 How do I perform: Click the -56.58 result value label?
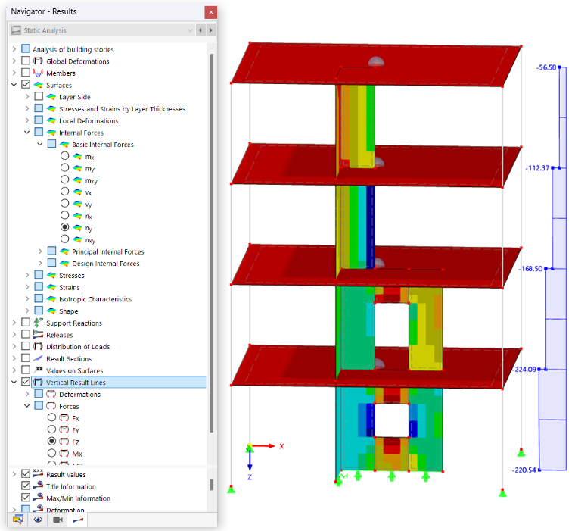click(x=546, y=67)
